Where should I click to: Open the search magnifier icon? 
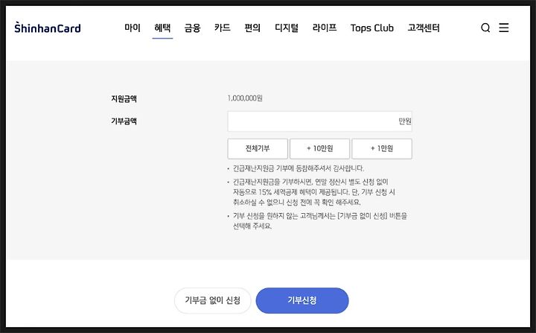pos(485,28)
